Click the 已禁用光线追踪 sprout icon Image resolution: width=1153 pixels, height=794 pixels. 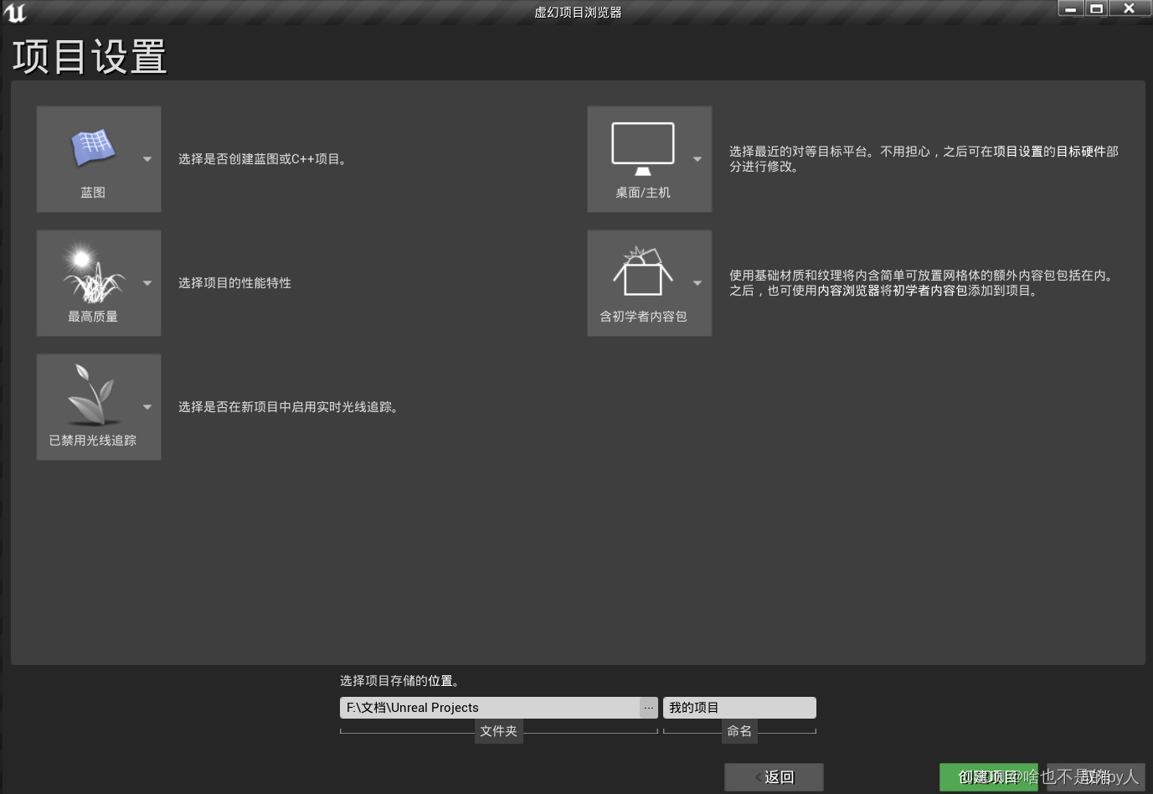[x=92, y=395]
